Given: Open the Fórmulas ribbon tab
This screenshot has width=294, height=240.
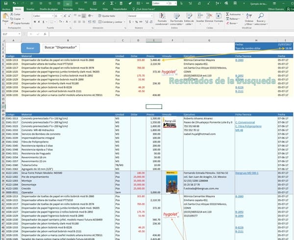Looking at the screenshot, I should pos(69,9).
